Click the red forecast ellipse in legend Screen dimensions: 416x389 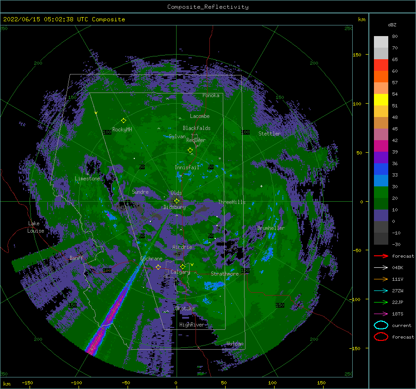click(381, 337)
